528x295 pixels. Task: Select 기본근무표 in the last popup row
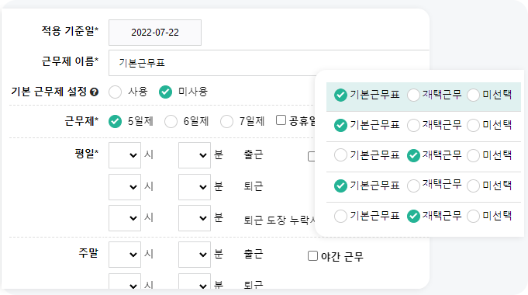[340, 216]
